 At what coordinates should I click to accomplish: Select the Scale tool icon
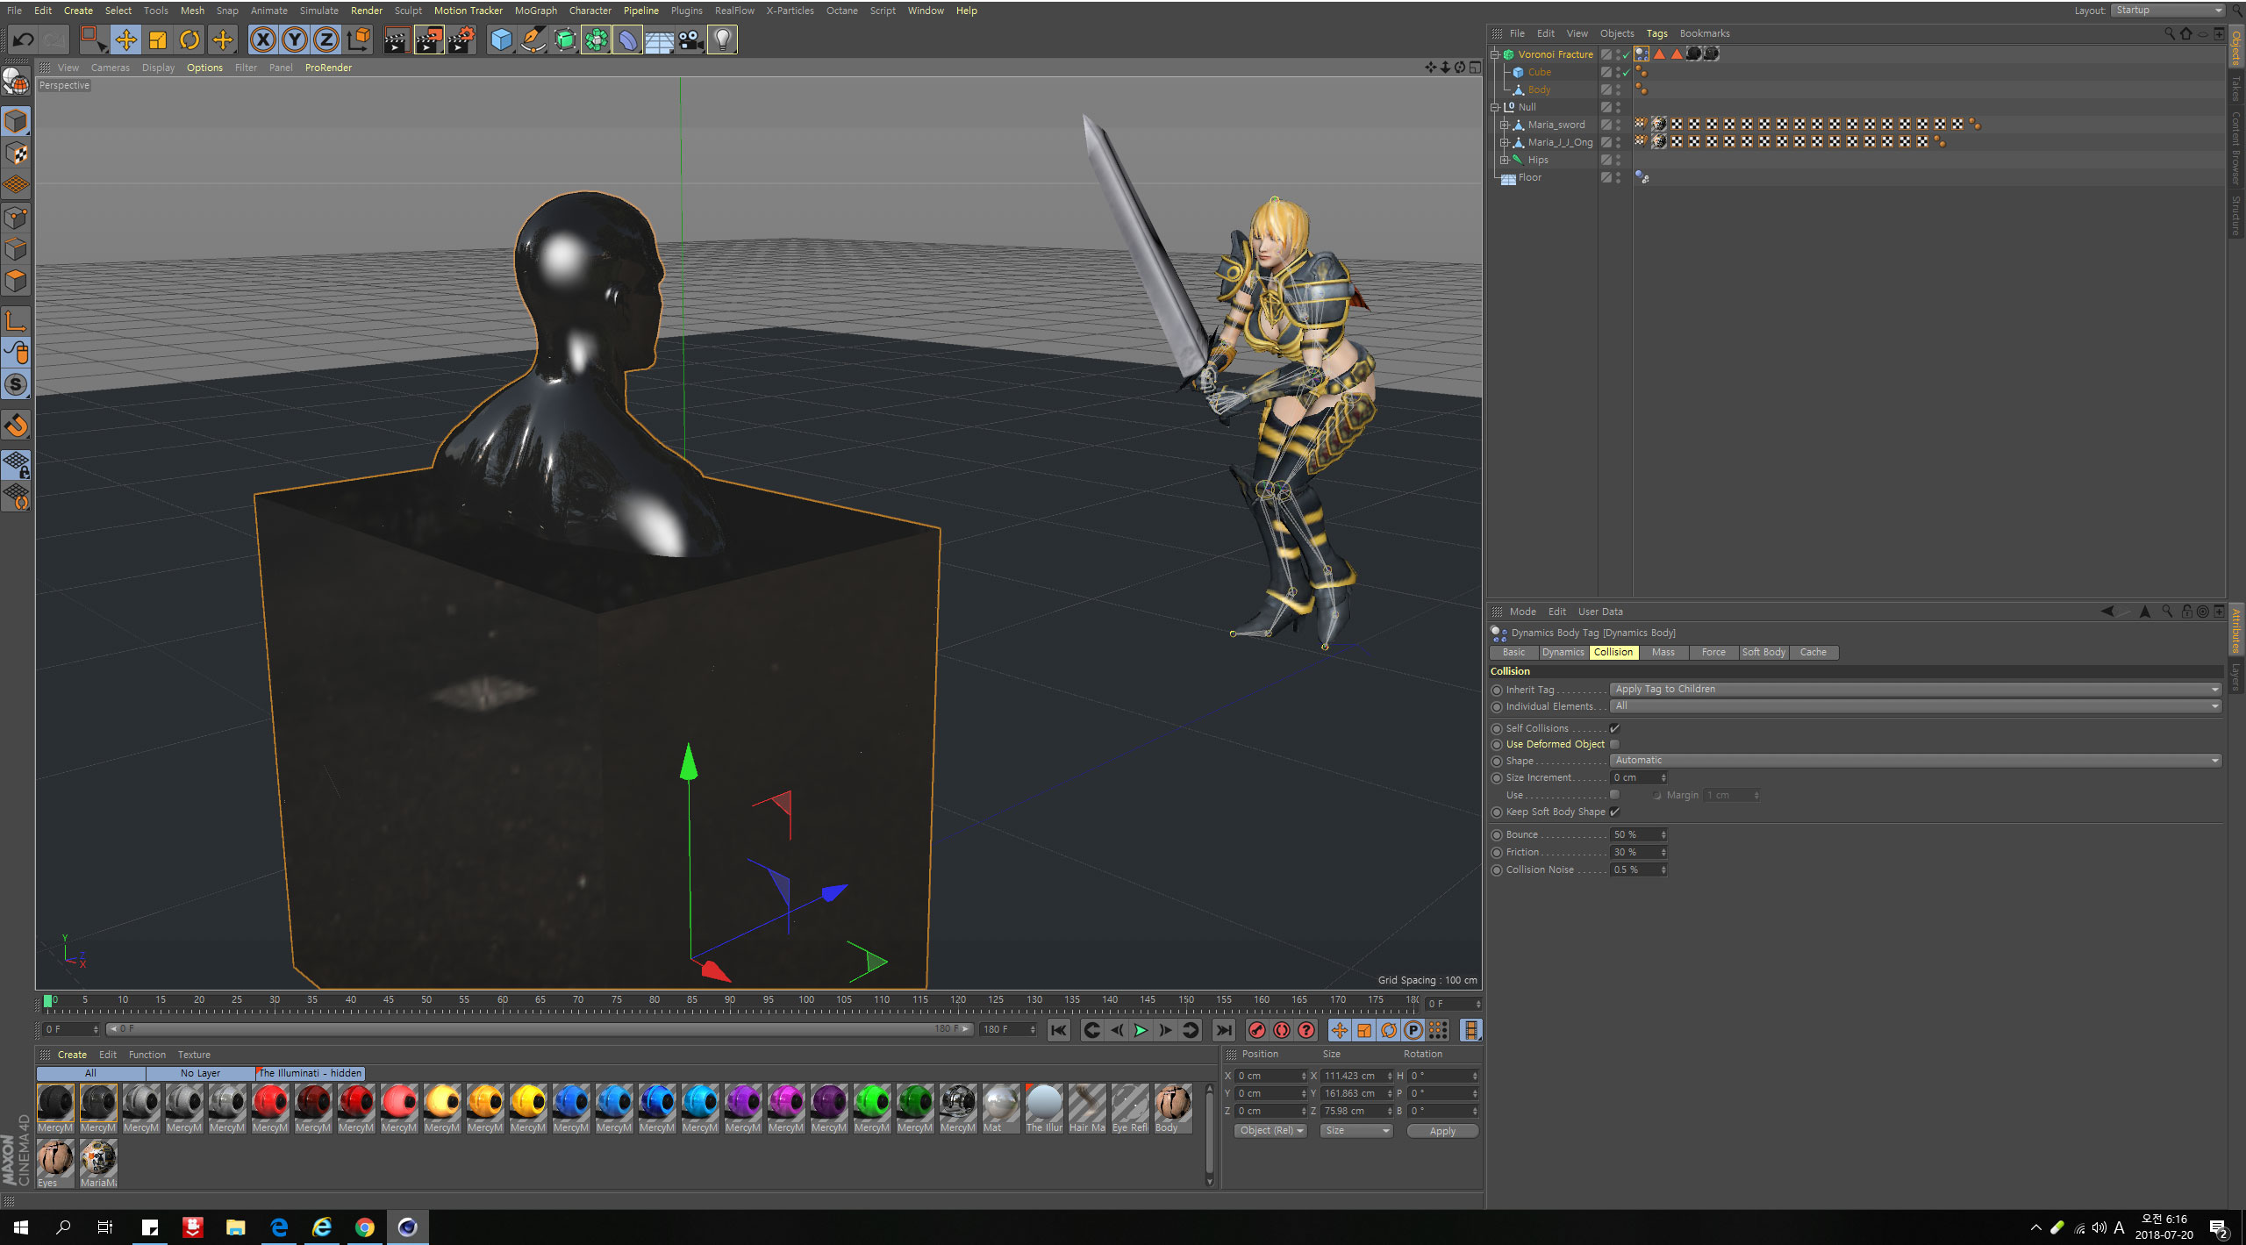[158, 39]
